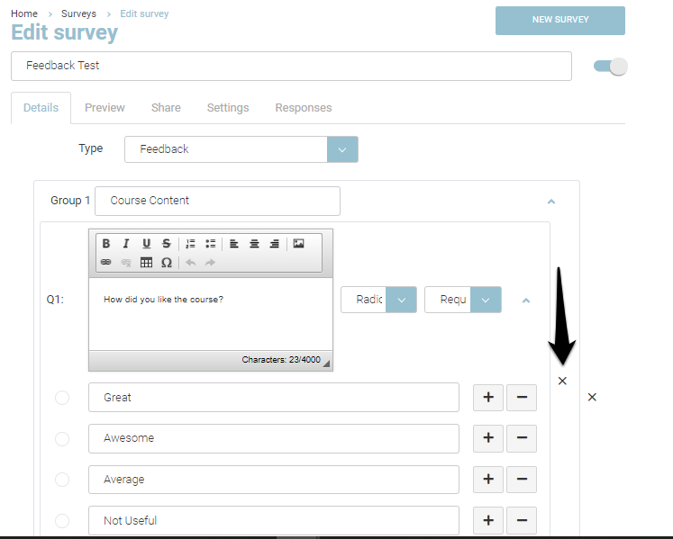Insert a link using the link icon
This screenshot has height=539, width=673.
[x=106, y=263]
